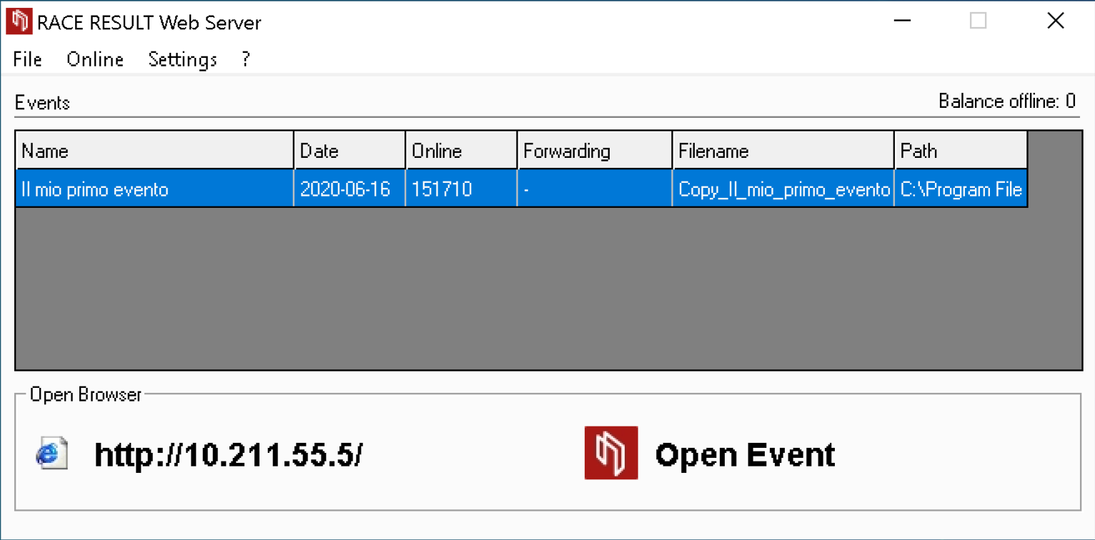Image resolution: width=1095 pixels, height=540 pixels.
Task: Click the Open Event button label
Action: point(745,454)
